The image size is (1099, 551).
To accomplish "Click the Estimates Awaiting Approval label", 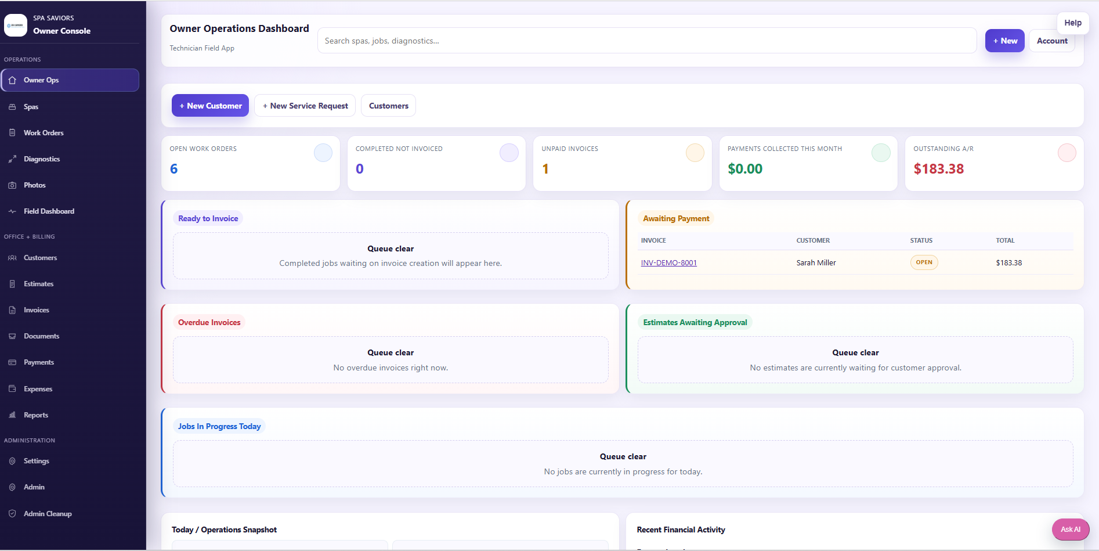I will click(695, 322).
